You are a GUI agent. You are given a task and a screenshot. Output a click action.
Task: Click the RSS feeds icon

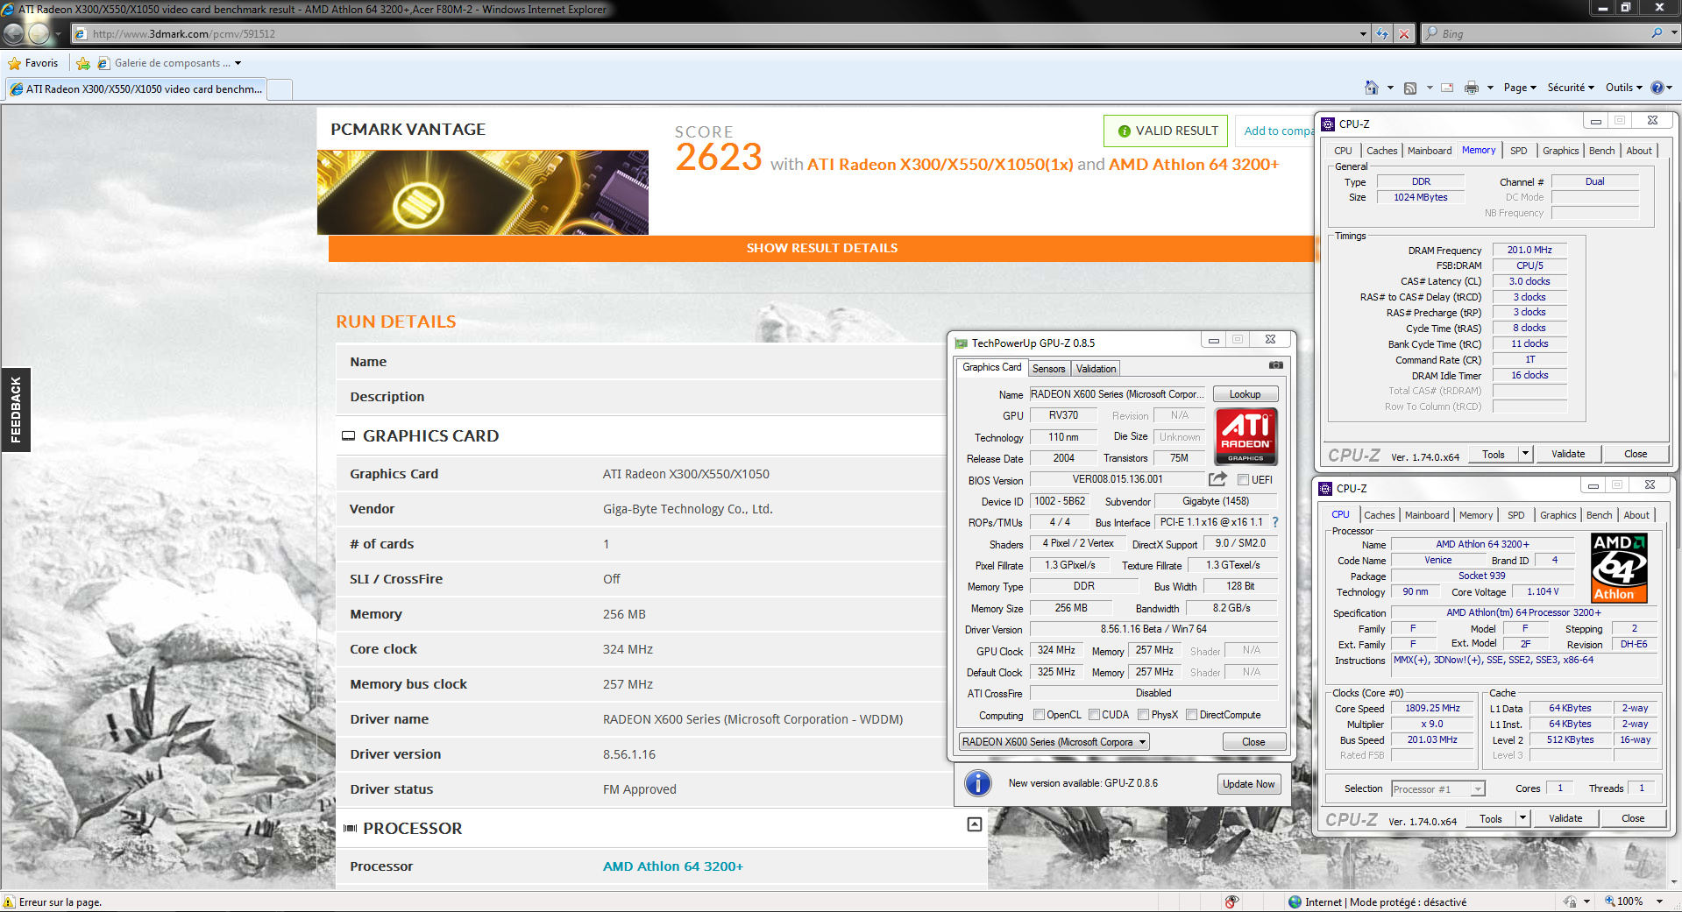(x=1410, y=88)
